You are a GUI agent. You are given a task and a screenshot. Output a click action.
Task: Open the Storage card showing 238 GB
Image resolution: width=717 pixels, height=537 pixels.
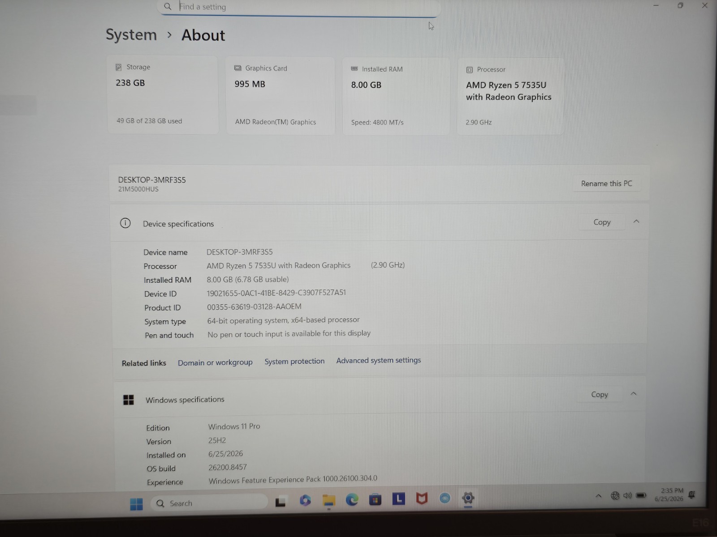(162, 94)
